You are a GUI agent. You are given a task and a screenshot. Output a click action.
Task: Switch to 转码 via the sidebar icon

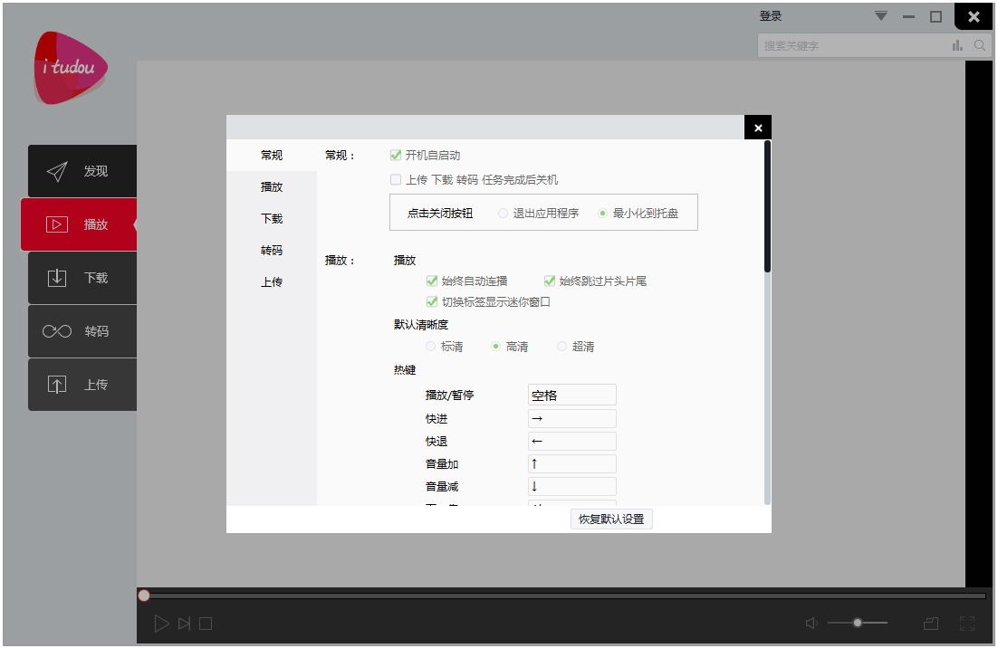point(56,331)
